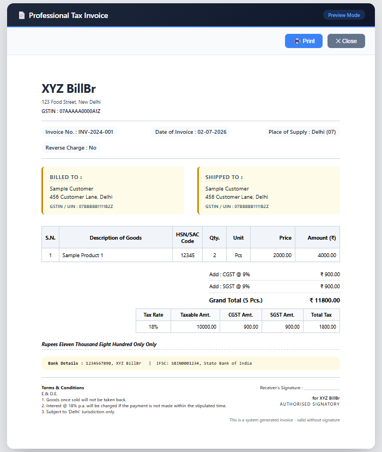Click the BILLED TO heading

click(x=66, y=177)
